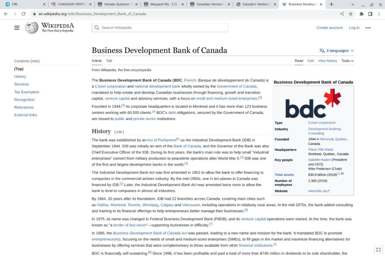Open the Crown corporation link in intro paragraph
This screenshot has height=256, width=385.
pos(111,86)
